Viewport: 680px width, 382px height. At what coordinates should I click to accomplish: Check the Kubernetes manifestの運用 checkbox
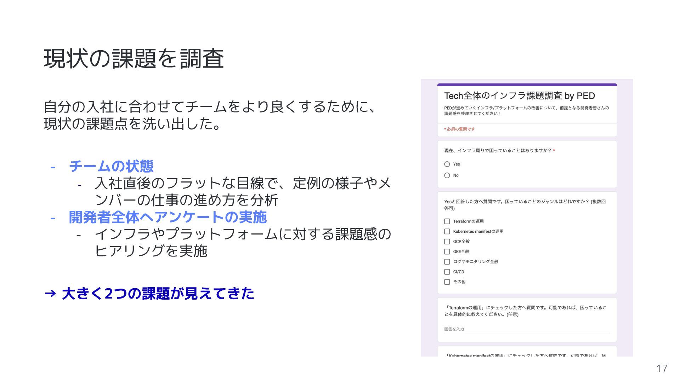(x=447, y=231)
